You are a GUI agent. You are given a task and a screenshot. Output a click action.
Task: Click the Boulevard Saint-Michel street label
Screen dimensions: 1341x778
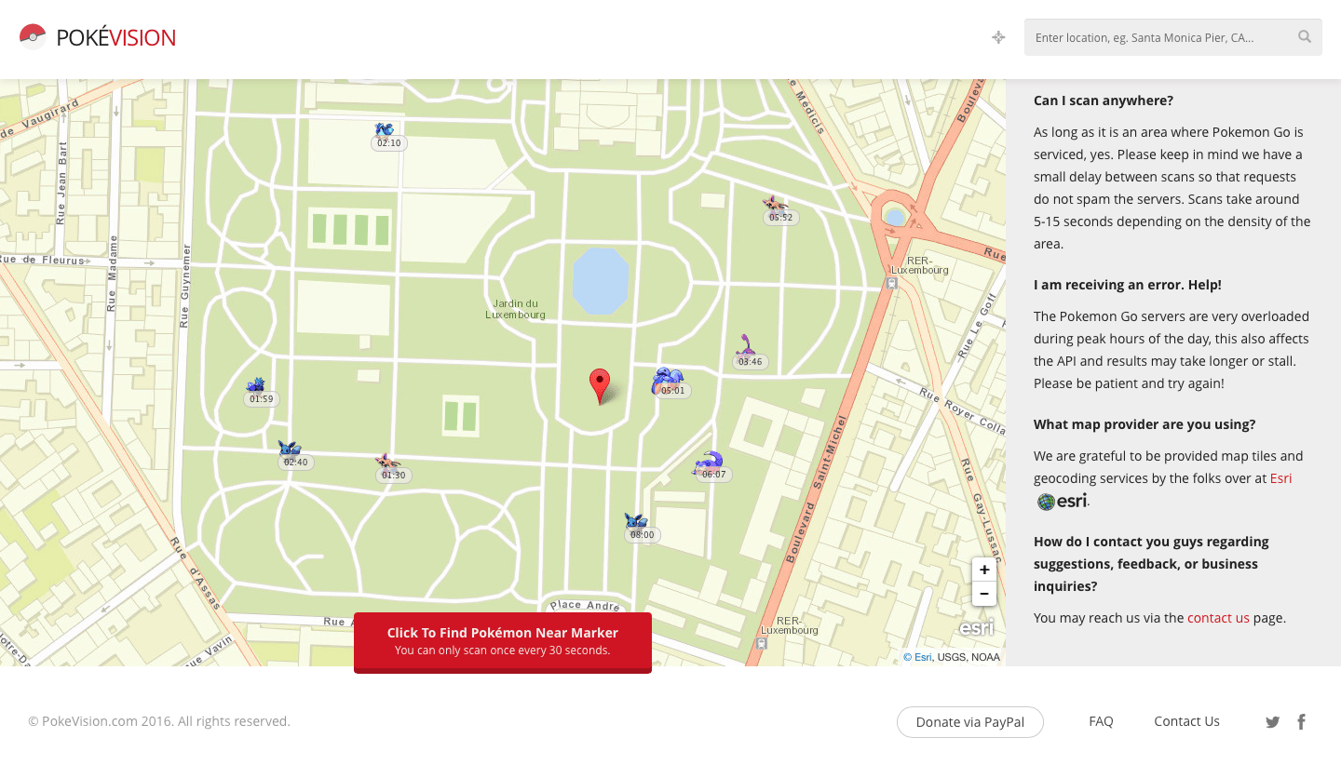pyautogui.click(x=818, y=489)
